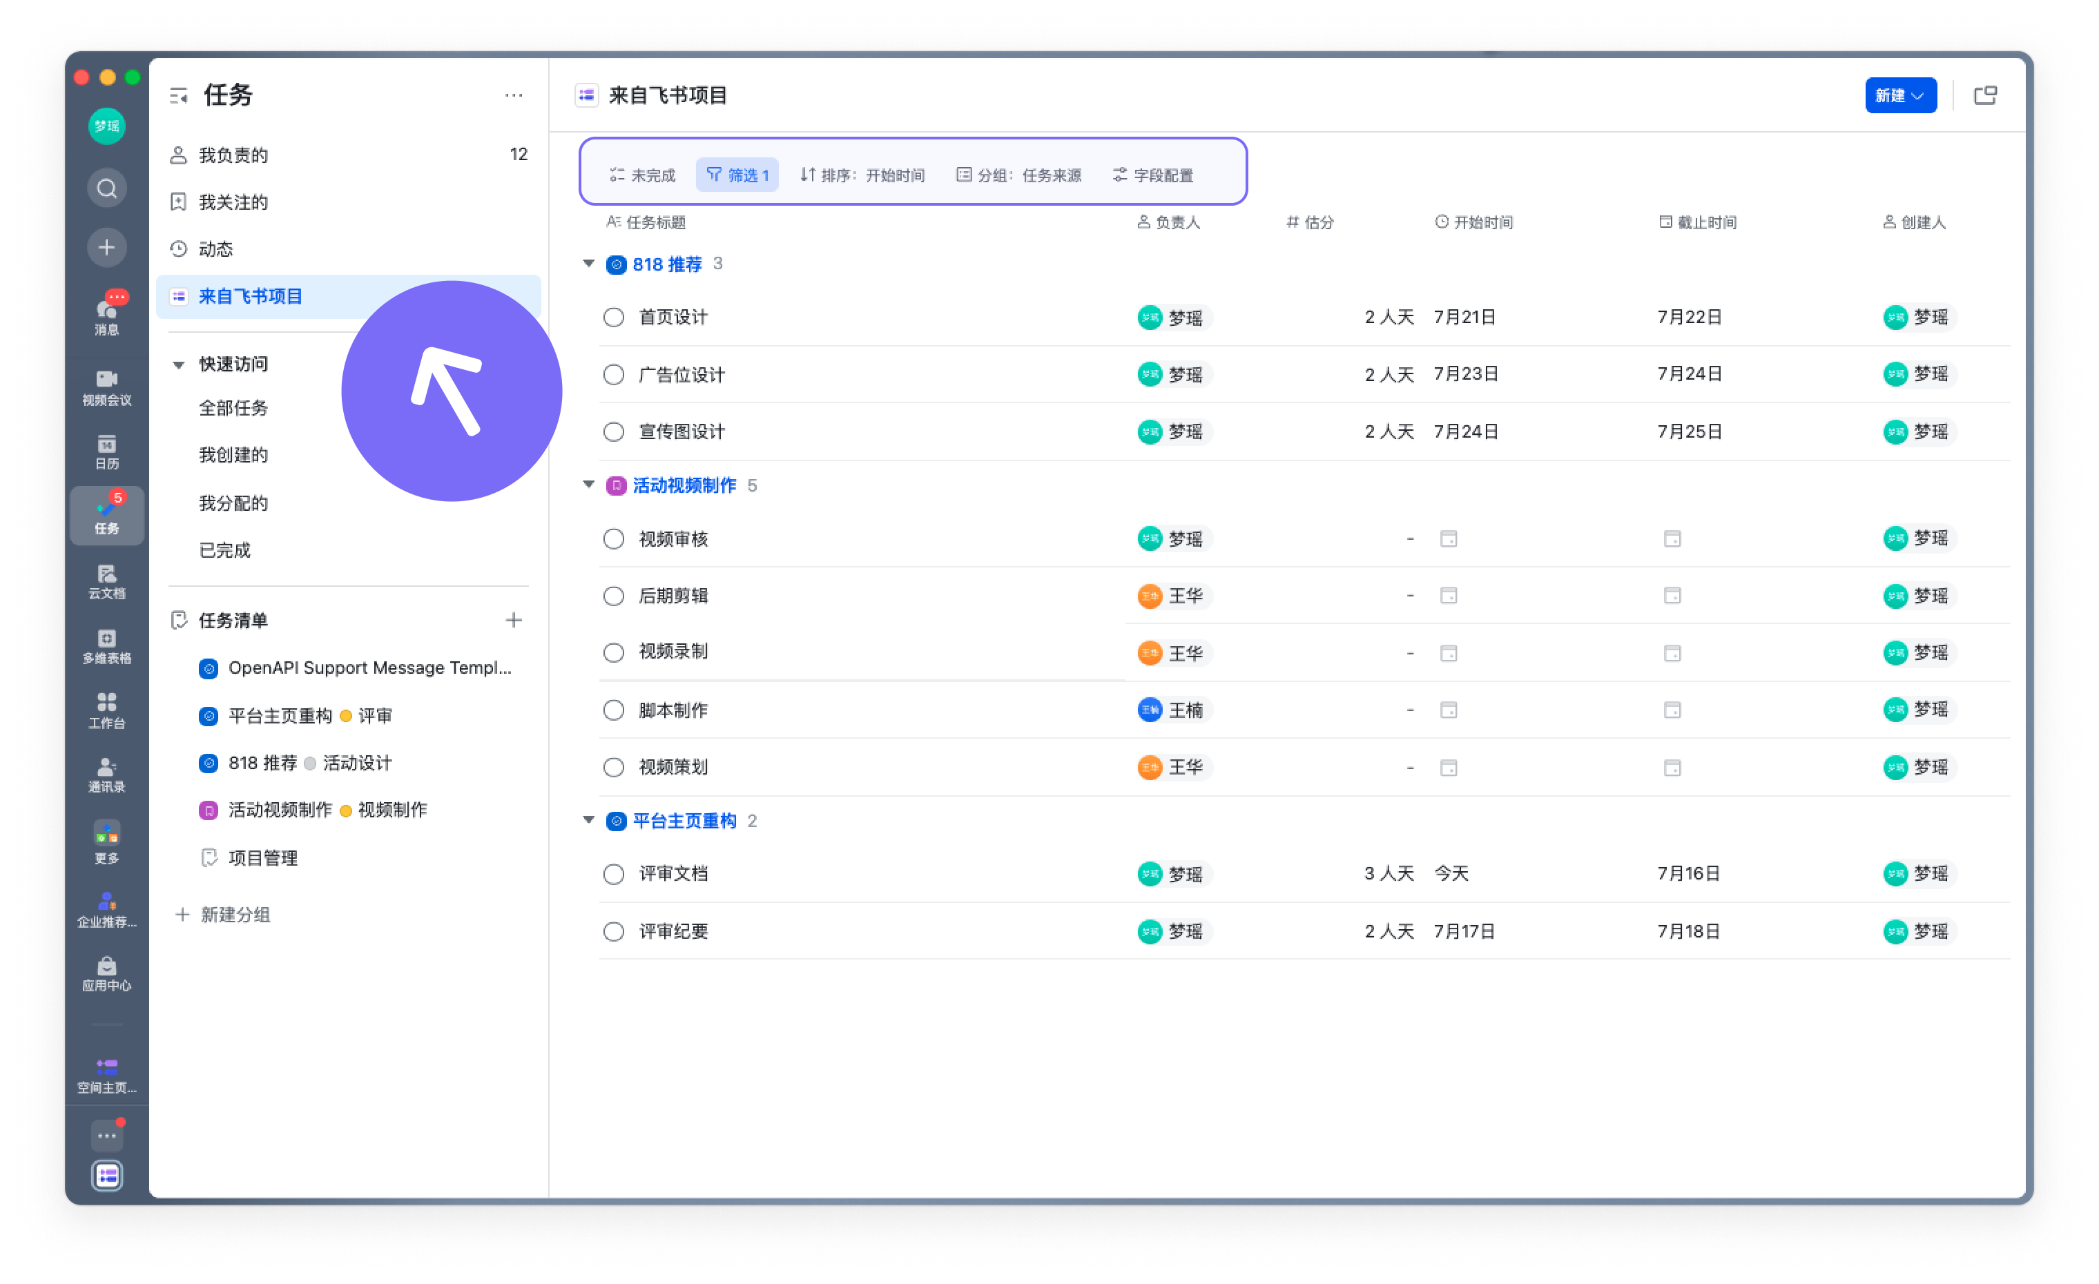Open Contacts (通讯录) icon

[x=106, y=775]
